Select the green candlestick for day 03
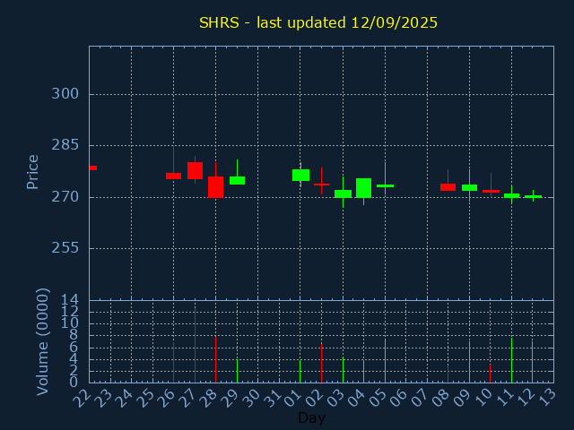574x430 pixels. click(x=343, y=193)
